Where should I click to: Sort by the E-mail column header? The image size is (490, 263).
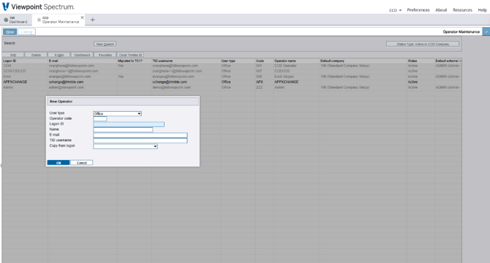pos(53,61)
